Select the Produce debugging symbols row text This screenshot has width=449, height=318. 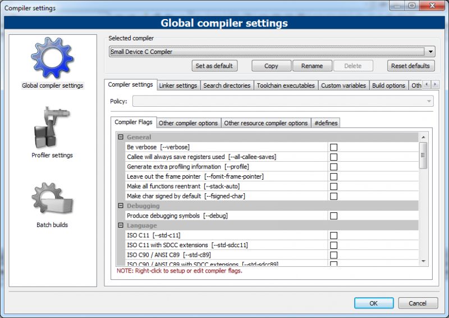click(x=177, y=216)
